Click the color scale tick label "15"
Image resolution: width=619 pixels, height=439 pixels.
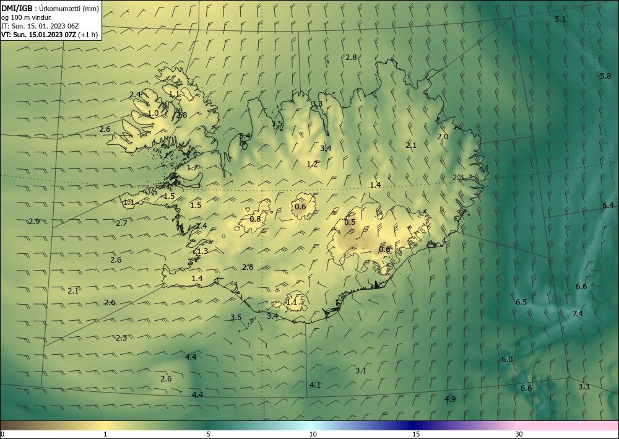click(416, 434)
